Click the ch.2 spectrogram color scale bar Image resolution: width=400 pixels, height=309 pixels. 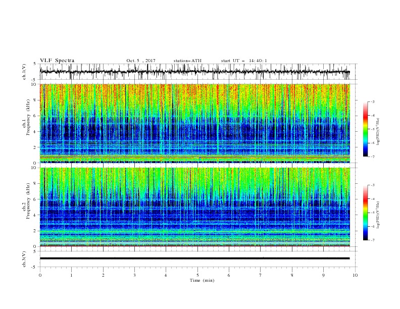click(x=365, y=213)
